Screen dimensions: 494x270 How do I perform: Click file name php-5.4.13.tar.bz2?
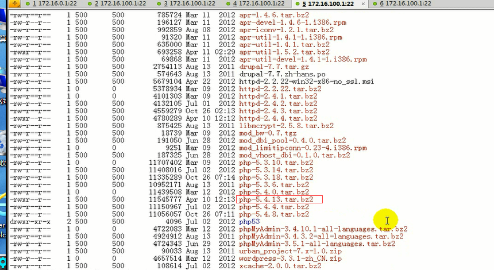276,199
